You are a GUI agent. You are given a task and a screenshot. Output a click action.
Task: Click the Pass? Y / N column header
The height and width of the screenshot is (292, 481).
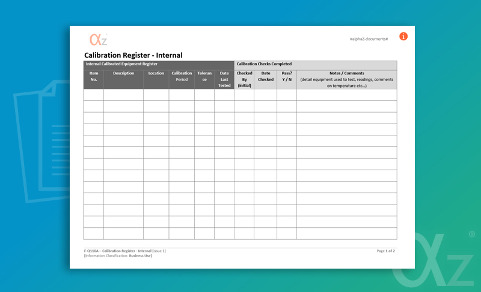pos(287,76)
